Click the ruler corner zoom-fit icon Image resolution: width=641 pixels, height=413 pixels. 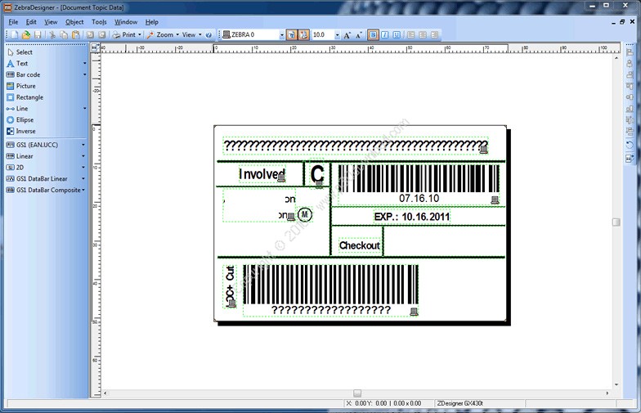click(x=95, y=47)
